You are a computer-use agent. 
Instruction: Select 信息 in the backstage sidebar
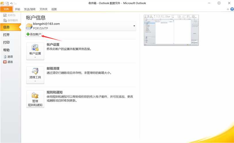[11, 27]
